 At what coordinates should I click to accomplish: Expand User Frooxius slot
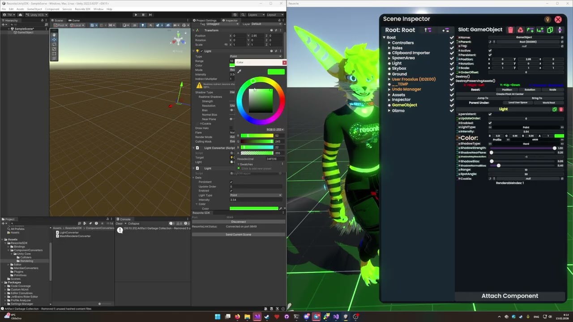389,79
